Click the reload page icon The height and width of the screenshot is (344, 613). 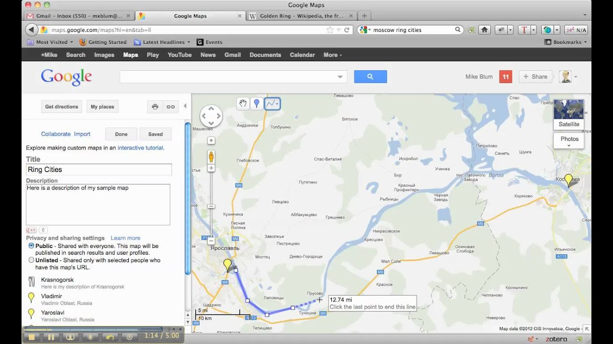click(347, 30)
